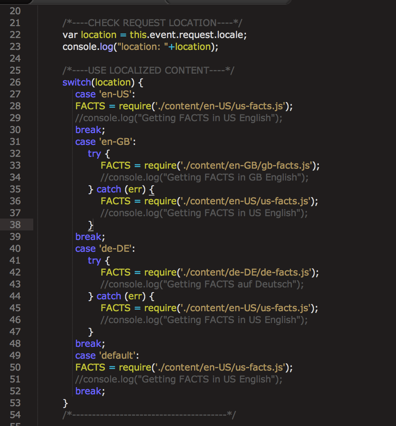Click the closing brace on line 38
The width and height of the screenshot is (396, 426).
[x=91, y=225]
